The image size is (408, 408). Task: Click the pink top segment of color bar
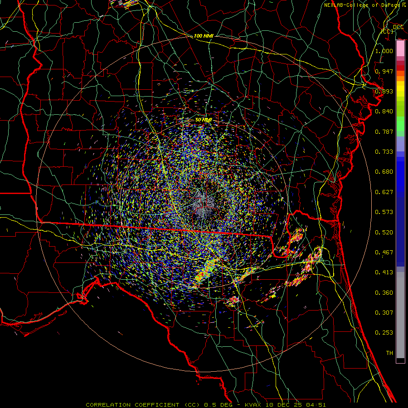tap(400, 49)
